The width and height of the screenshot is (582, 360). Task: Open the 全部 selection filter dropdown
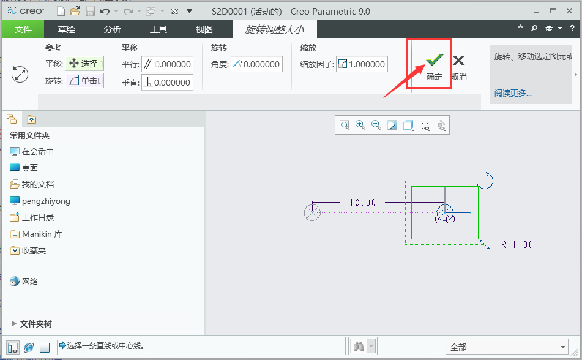[x=507, y=347]
